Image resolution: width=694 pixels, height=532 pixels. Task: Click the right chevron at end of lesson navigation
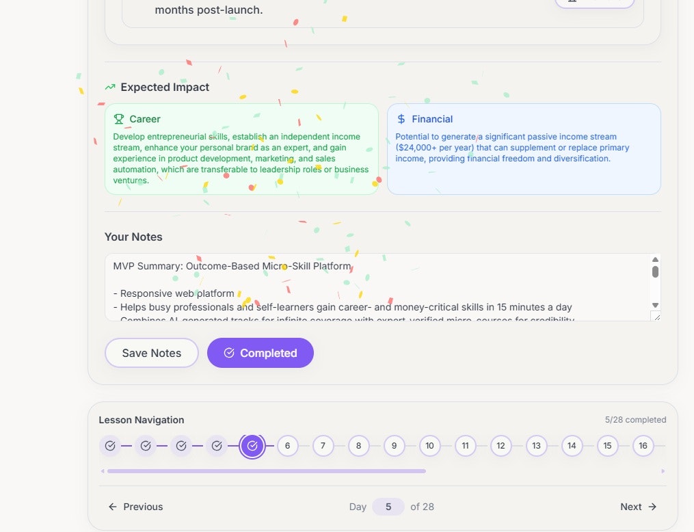662,470
